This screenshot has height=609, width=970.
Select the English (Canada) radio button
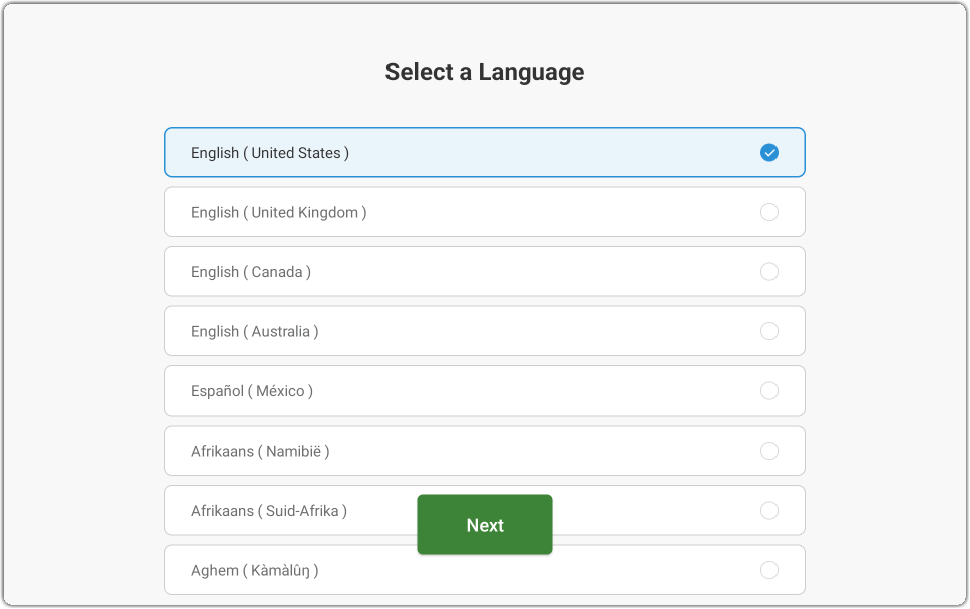[769, 272]
